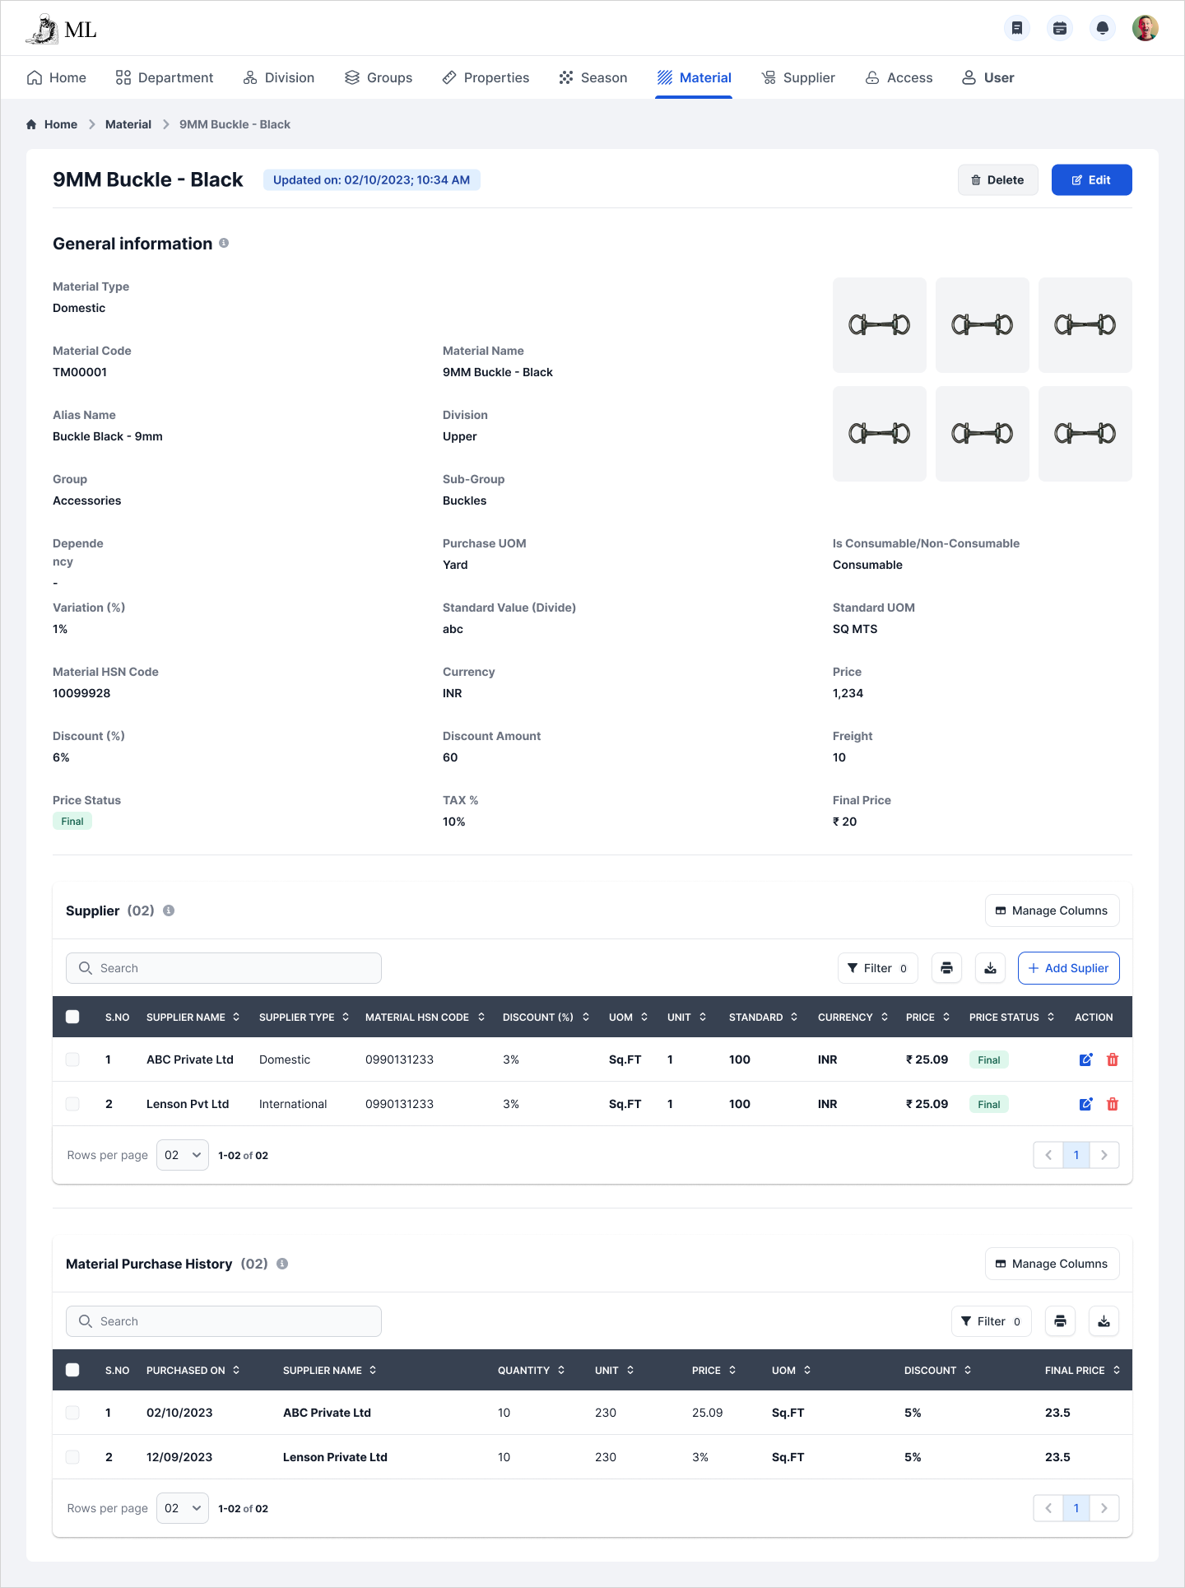Screen dimensions: 1185x1588
Task: Click the Supplier section info icon
Action: pos(169,910)
